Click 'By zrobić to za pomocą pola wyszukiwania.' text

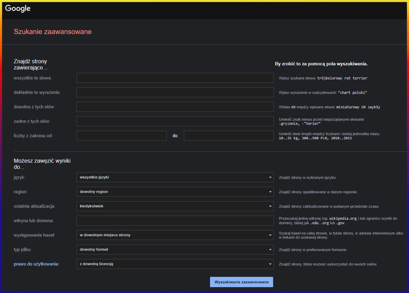coord(321,64)
